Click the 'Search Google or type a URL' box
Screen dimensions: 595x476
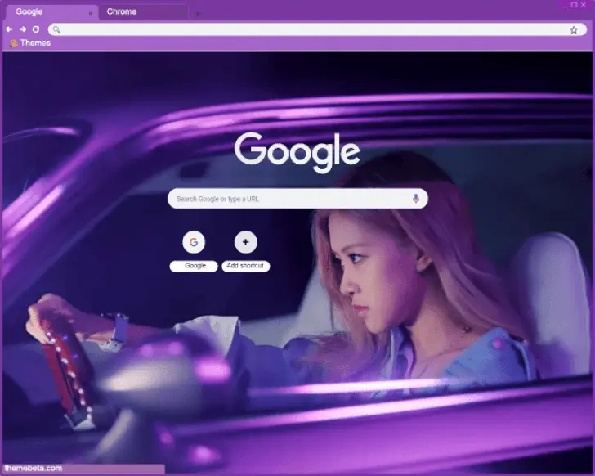(x=290, y=199)
